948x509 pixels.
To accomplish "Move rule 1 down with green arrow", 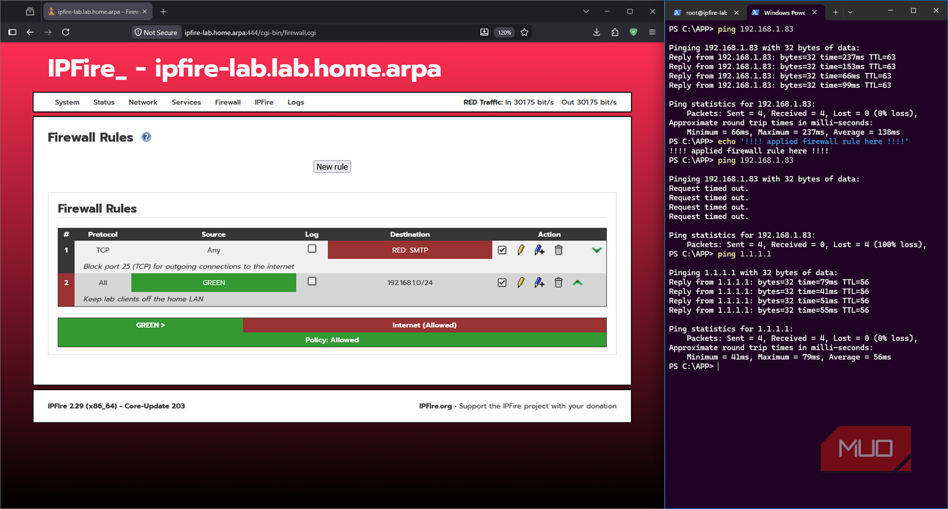I will click(597, 250).
